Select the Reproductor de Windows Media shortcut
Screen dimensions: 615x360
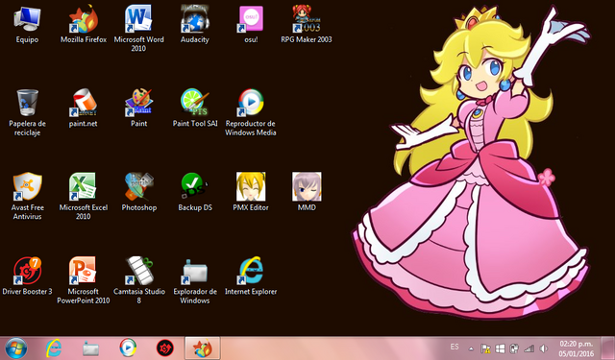pos(251,112)
